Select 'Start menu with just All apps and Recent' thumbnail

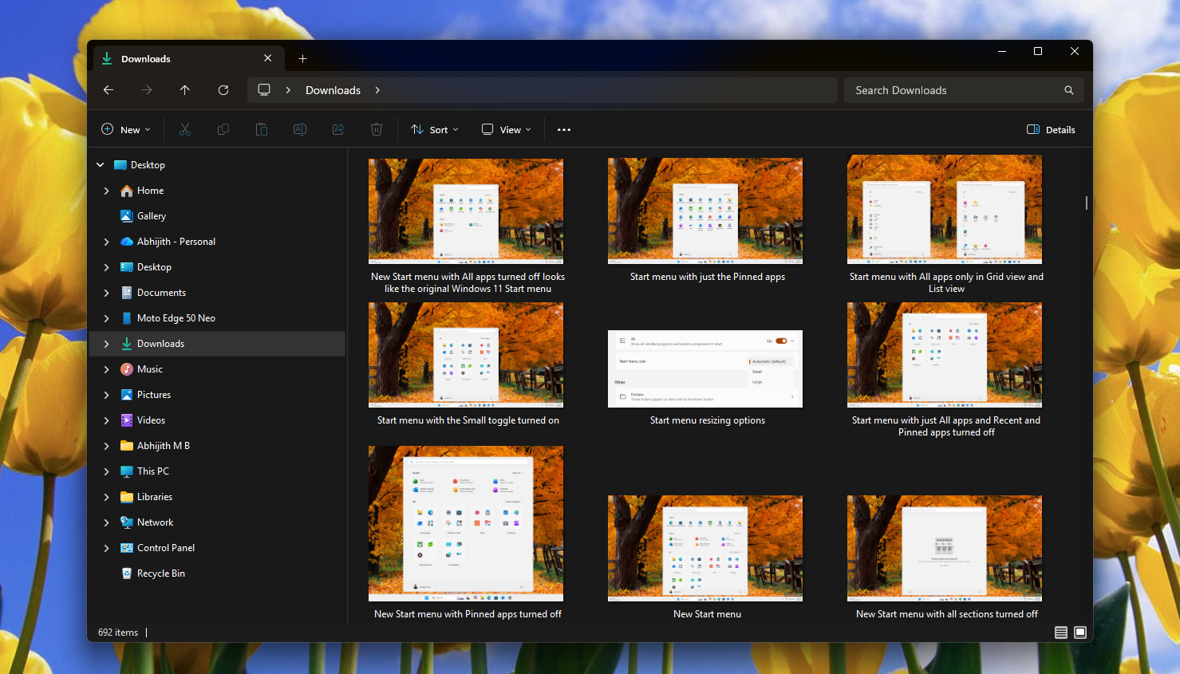coord(945,355)
